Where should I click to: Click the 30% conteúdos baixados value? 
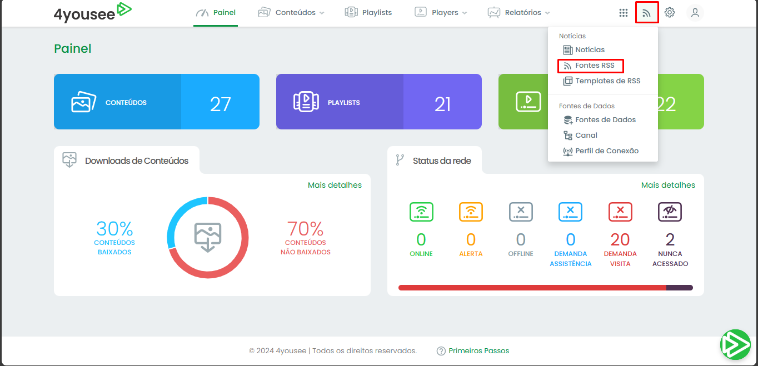(x=114, y=228)
